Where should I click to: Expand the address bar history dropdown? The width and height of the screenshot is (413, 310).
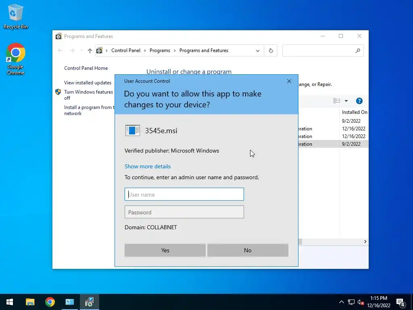(x=258, y=50)
